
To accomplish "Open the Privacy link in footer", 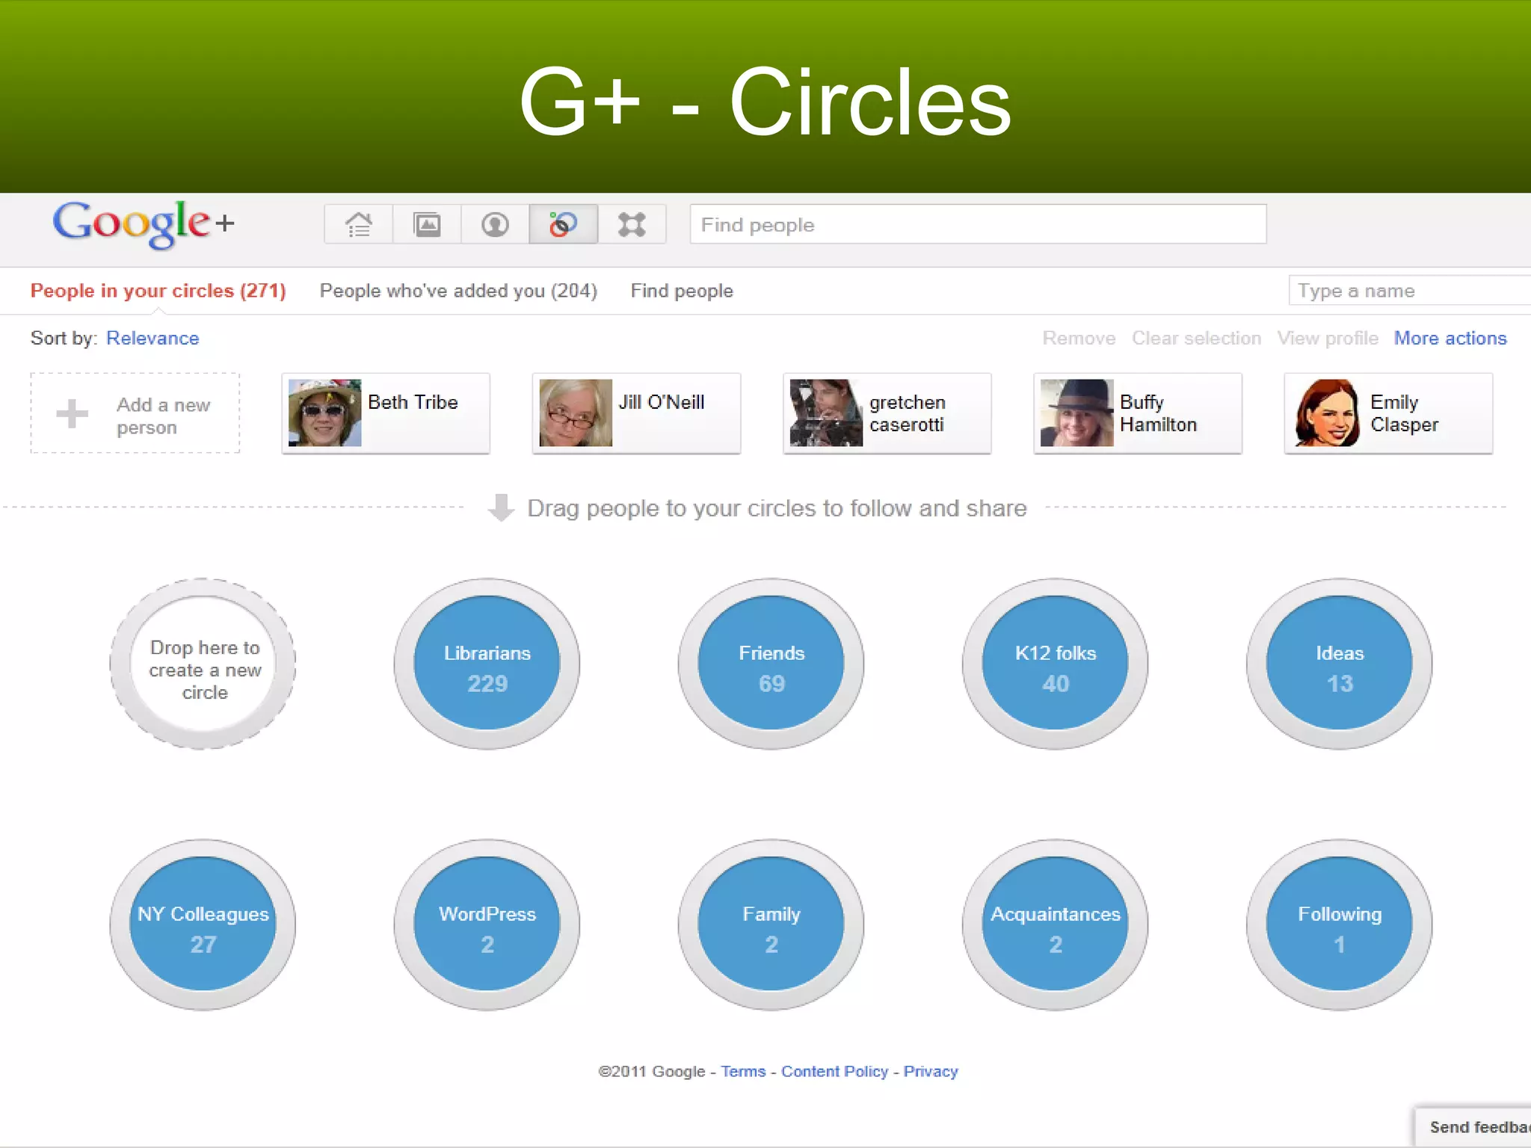I will (931, 1071).
